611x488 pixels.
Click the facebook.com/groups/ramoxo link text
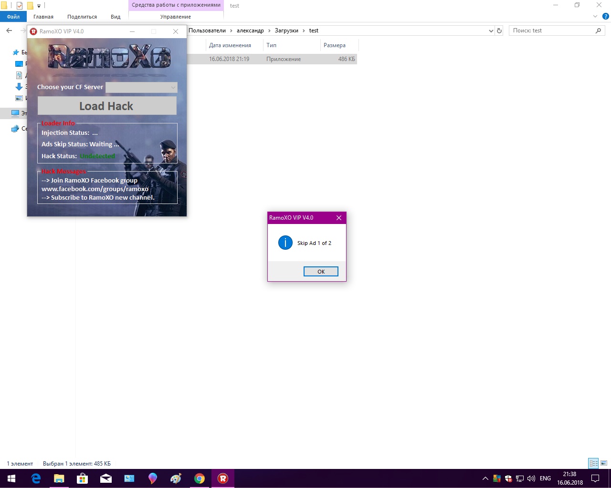(95, 189)
